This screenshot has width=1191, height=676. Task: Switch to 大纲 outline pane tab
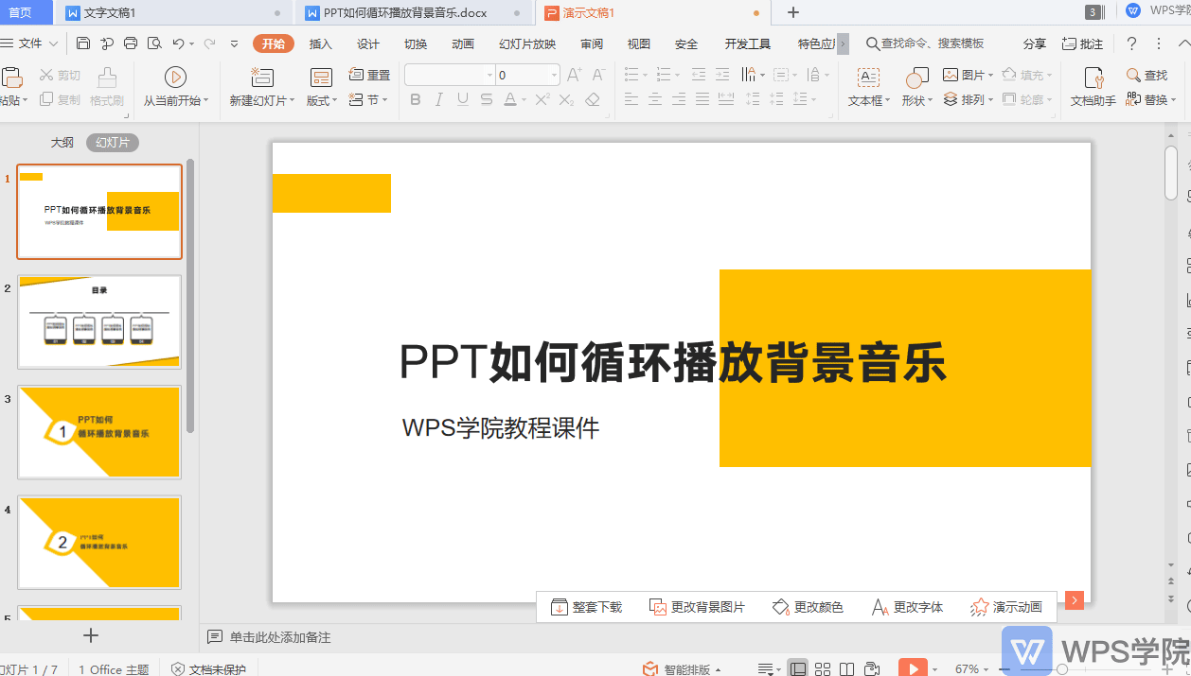click(x=62, y=142)
